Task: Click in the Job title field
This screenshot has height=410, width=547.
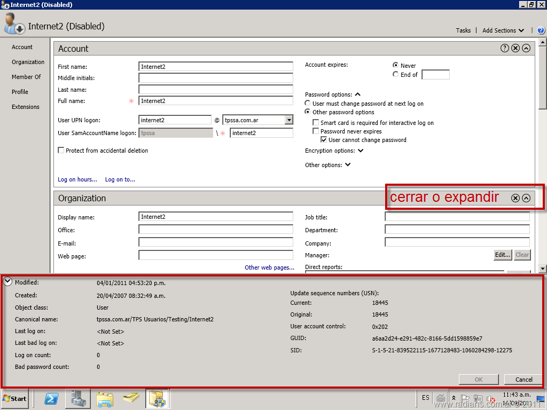Action: pos(457,217)
